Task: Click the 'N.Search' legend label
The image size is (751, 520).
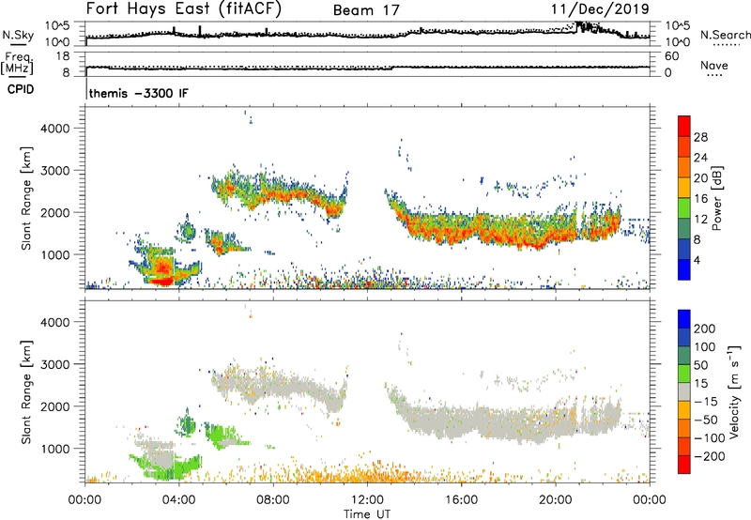Action: pyautogui.click(x=725, y=35)
